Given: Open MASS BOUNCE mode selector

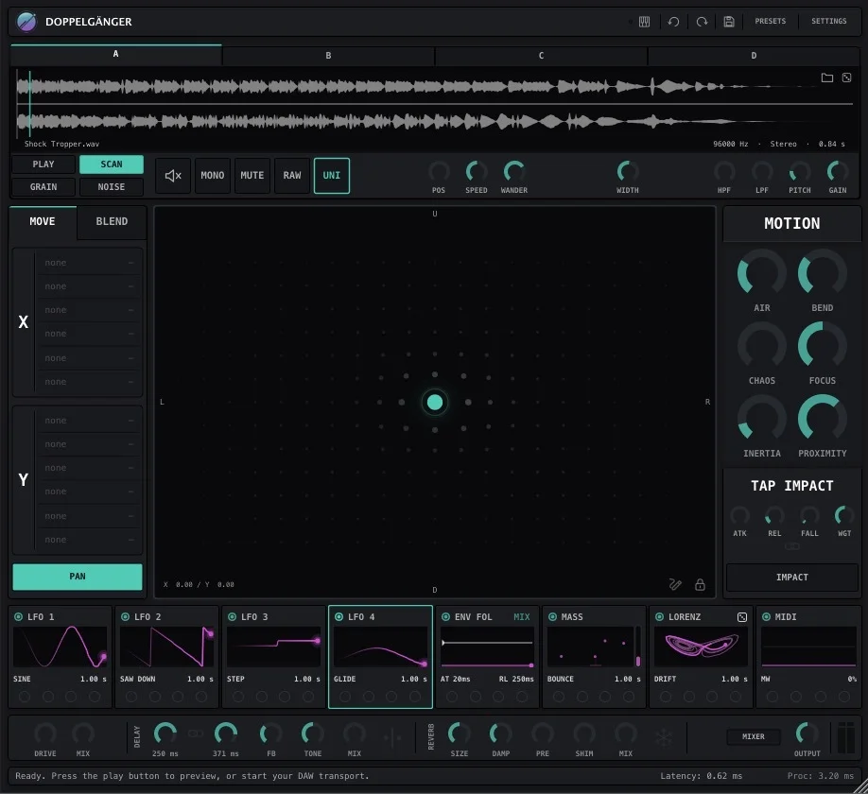Looking at the screenshot, I should [x=560, y=679].
